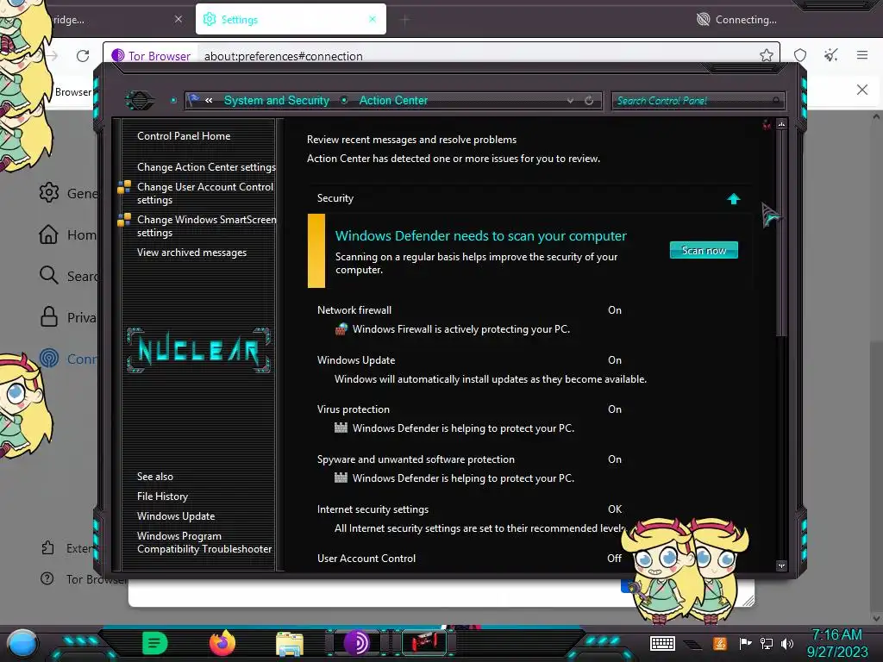Click the Action Center scrollbar down arrow
The height and width of the screenshot is (662, 883).
[781, 565]
